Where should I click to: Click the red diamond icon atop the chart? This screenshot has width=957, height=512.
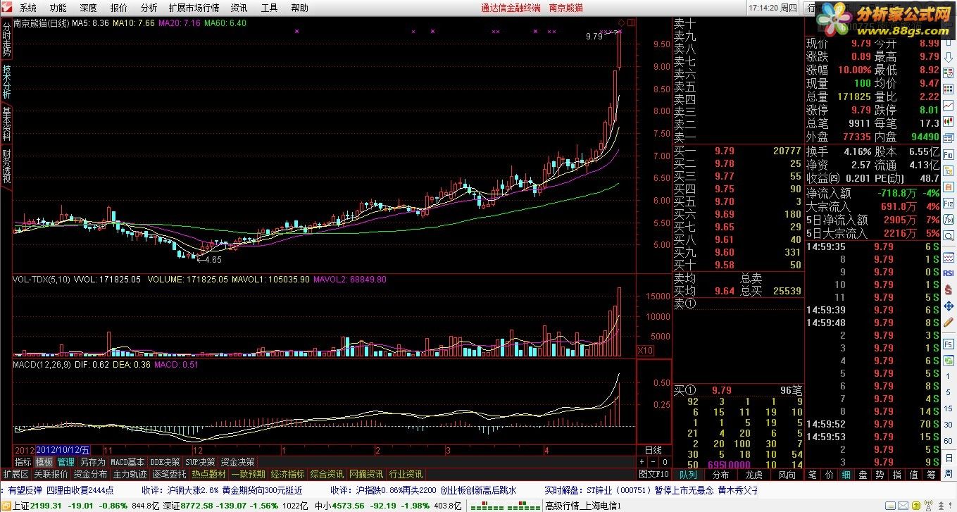(x=621, y=22)
